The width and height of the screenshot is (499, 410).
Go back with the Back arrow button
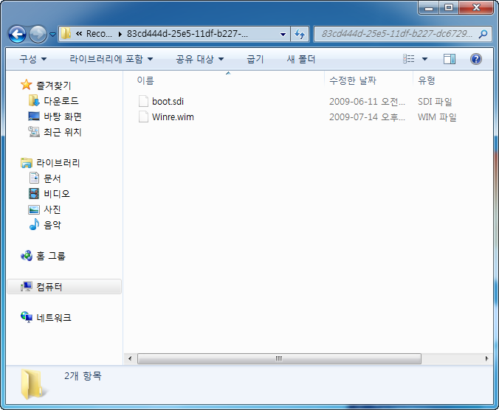[17, 34]
